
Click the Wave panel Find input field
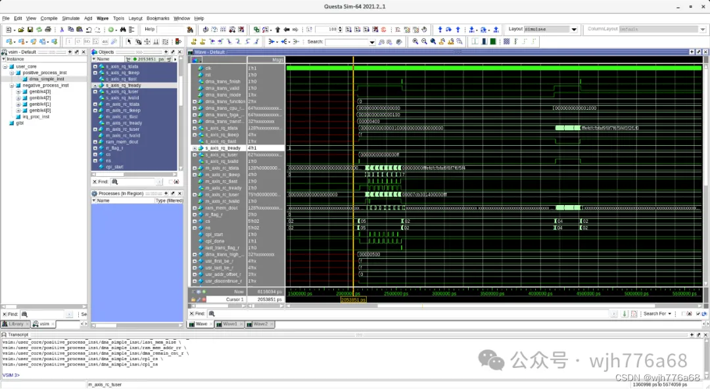point(412,314)
